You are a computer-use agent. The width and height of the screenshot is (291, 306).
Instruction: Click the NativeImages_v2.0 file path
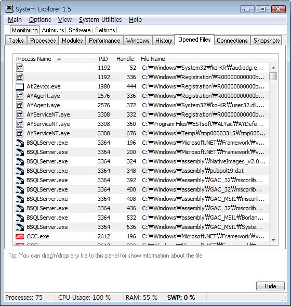[x=203, y=161]
